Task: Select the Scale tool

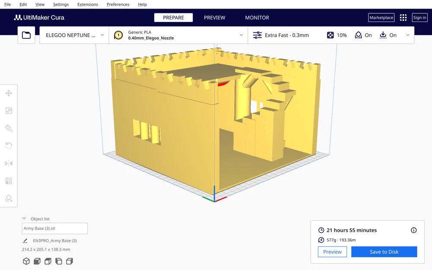Action: 9,111
